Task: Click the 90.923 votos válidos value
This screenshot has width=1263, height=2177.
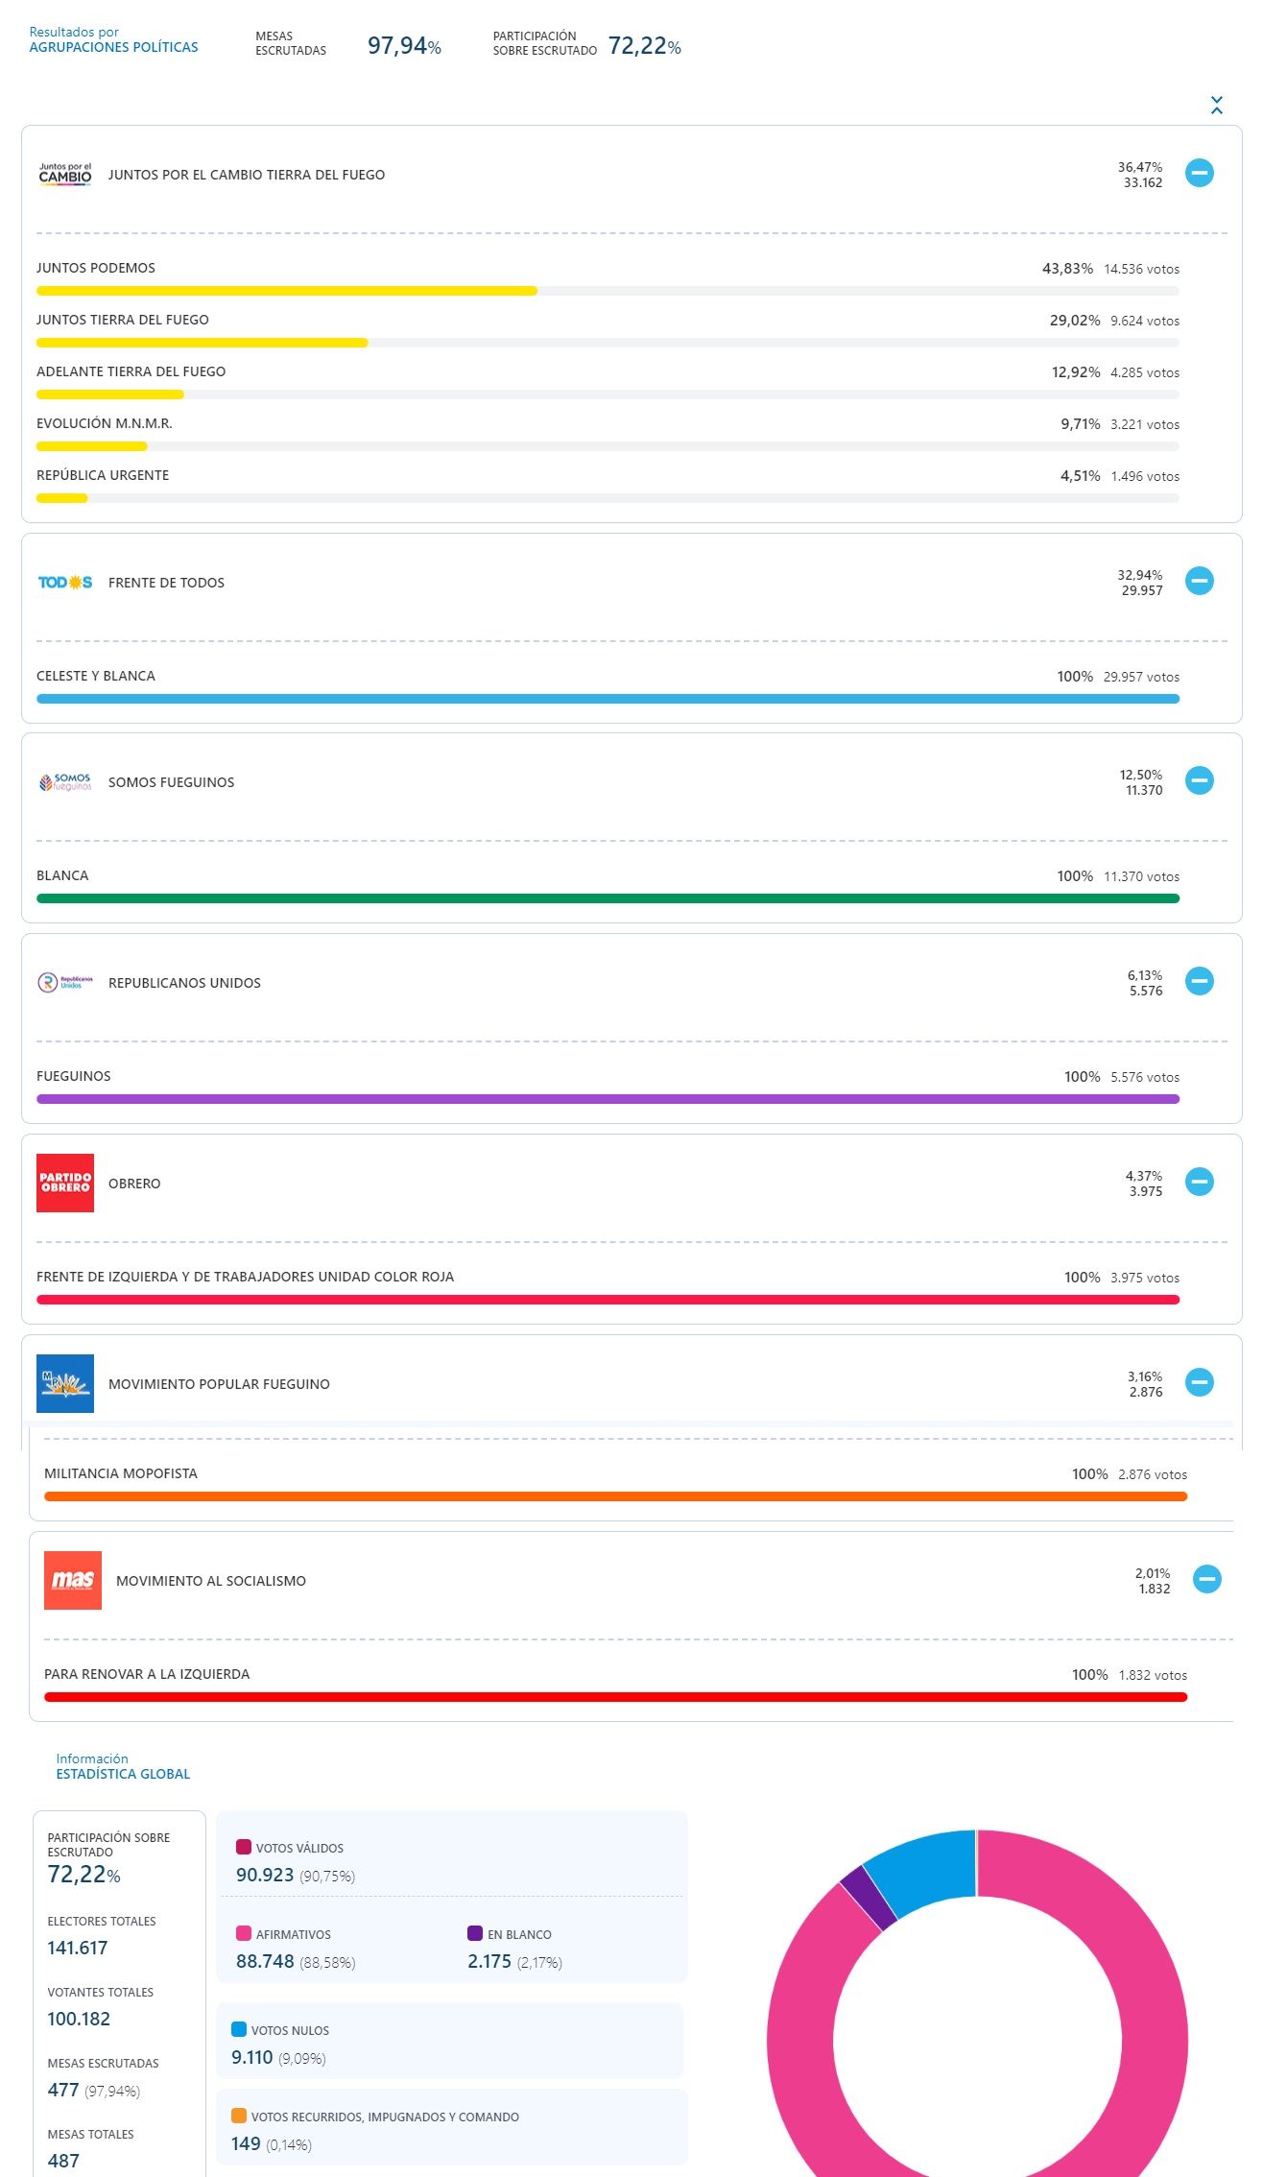Action: [x=265, y=1875]
